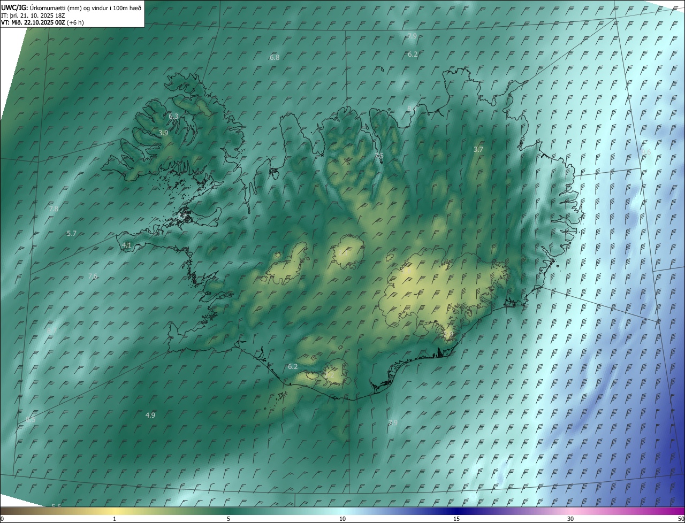Click the 6.3 value label in the Westfjords
Viewport: 685px width, 523px height.
click(x=173, y=116)
